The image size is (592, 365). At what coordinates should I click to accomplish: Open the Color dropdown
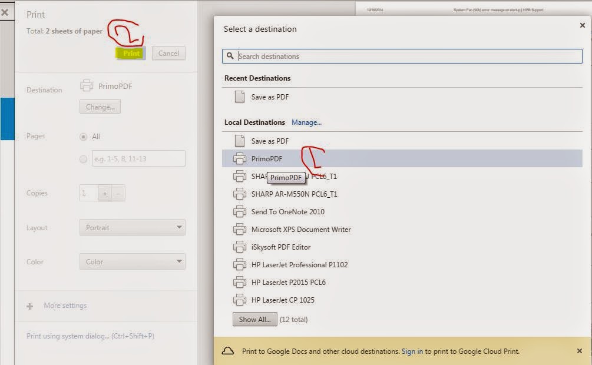click(x=133, y=261)
